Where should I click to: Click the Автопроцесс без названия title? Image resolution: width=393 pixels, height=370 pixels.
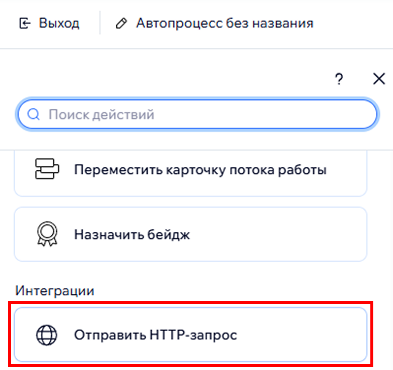[225, 23]
